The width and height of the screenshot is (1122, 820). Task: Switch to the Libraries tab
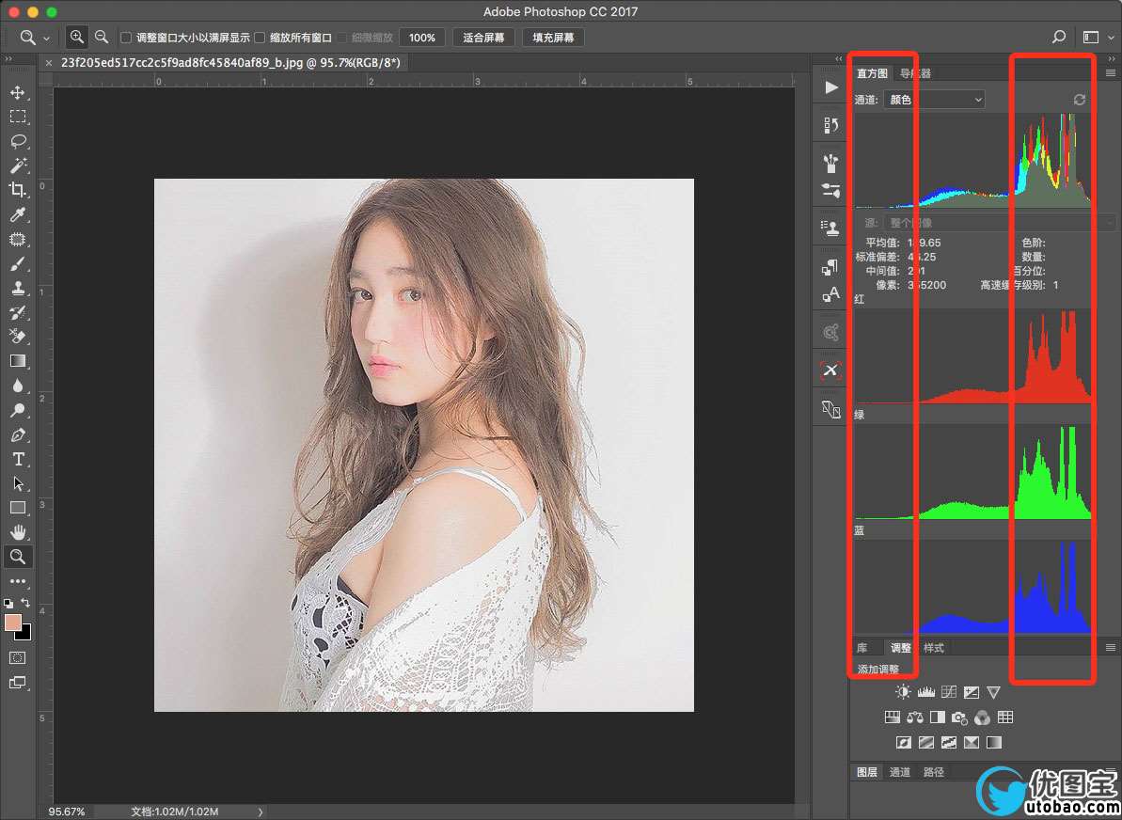point(862,648)
